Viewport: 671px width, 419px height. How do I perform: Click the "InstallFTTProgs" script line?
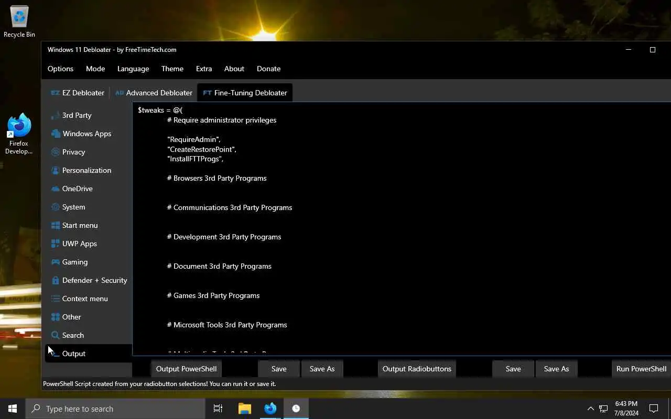click(196, 159)
